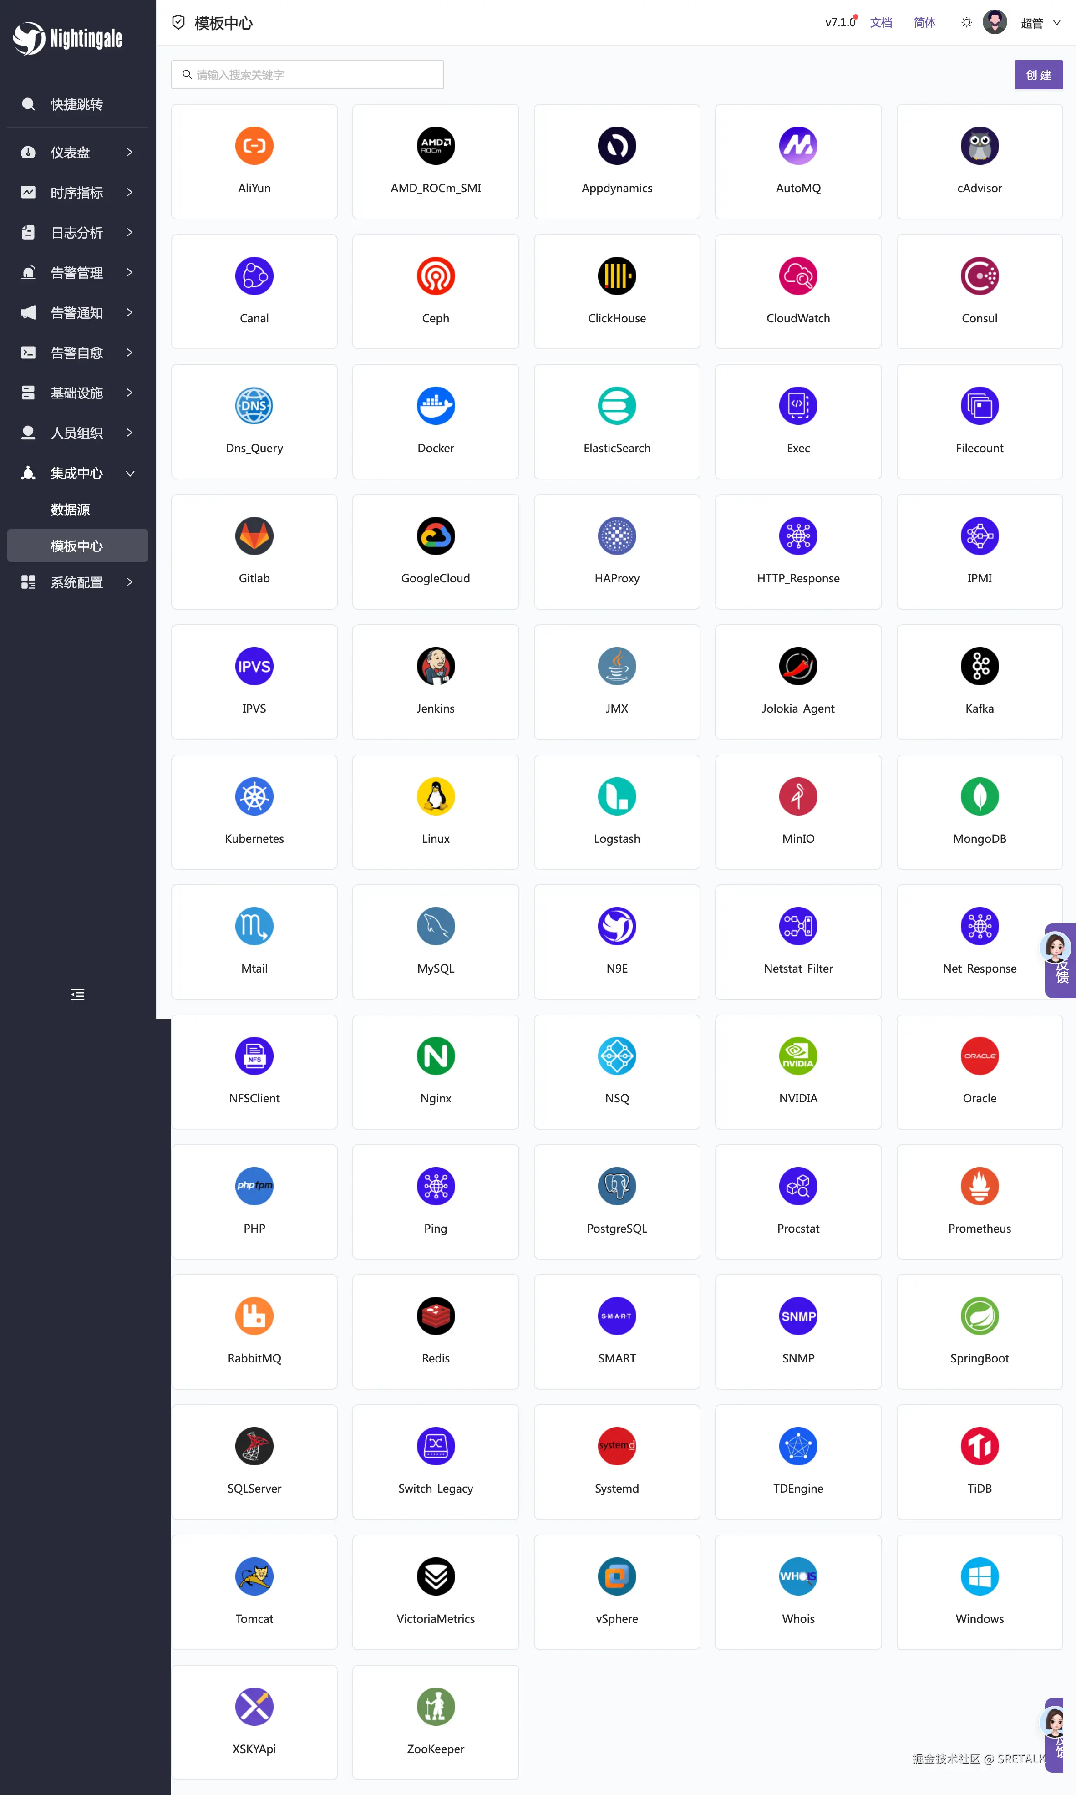The image size is (1076, 1795).
Task: Open the Jenkins template icon
Action: 435,667
